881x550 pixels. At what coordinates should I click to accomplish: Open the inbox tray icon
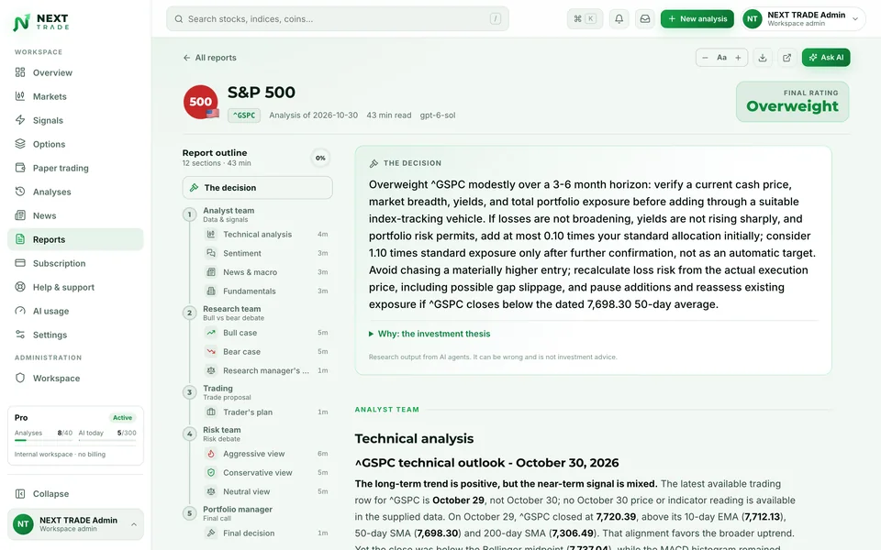tap(645, 18)
